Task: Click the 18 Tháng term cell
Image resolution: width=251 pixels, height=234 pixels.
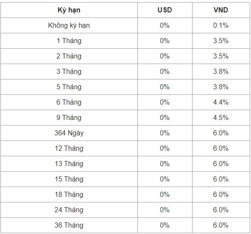Action: click(69, 195)
